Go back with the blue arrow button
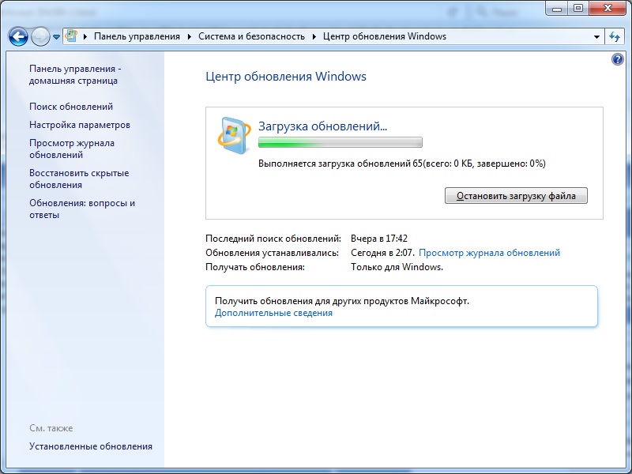632x474 pixels. click(x=18, y=36)
